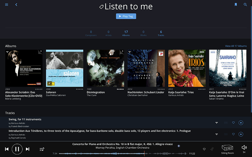252x157 pixels.
Task: Favorite the Swing, for 11 instruments track
Action: [x=233, y=123]
